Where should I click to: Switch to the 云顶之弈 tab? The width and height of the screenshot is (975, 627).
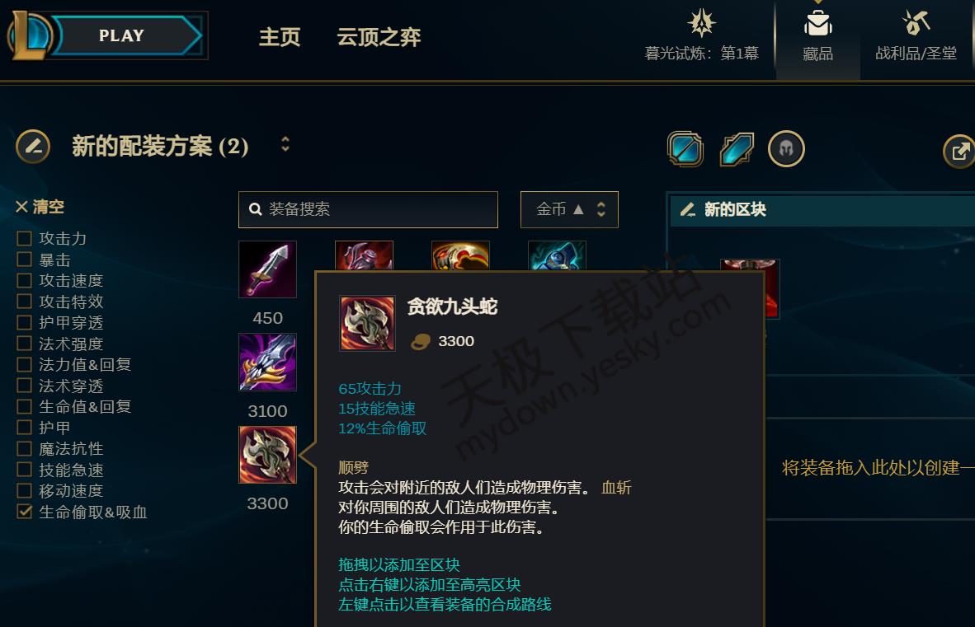(x=379, y=37)
